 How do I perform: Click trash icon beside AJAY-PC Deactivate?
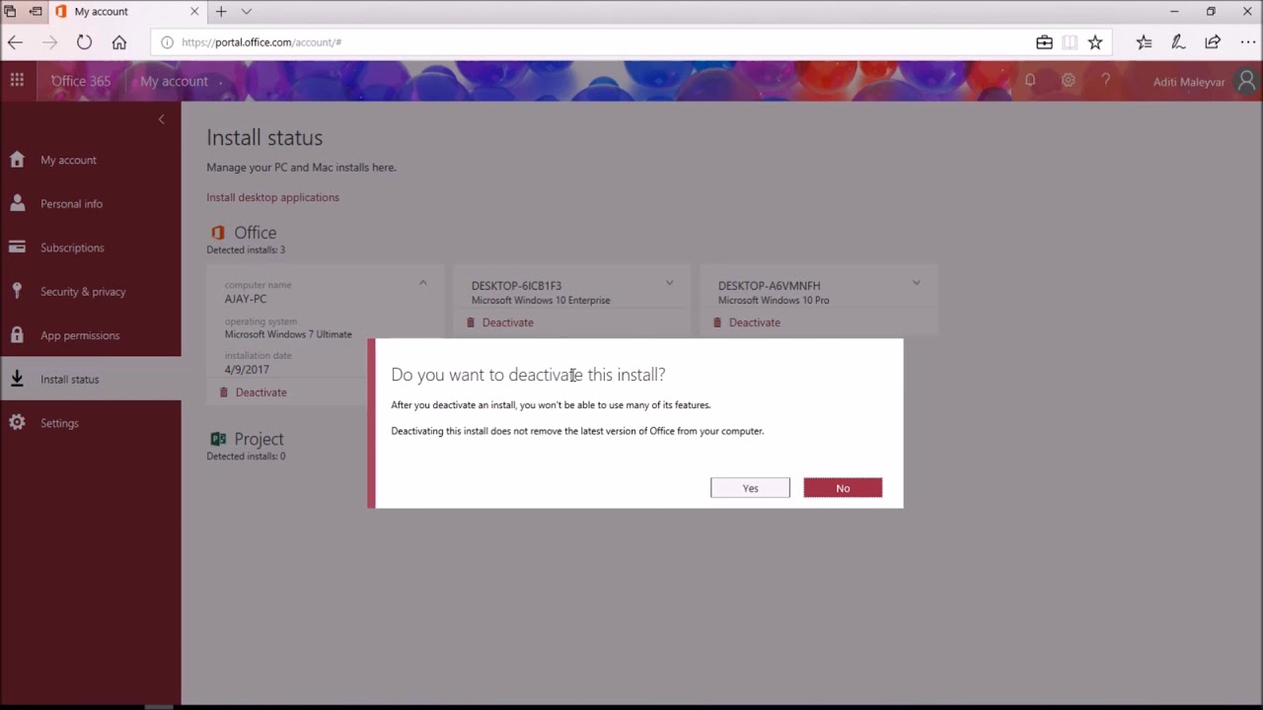pyautogui.click(x=224, y=392)
